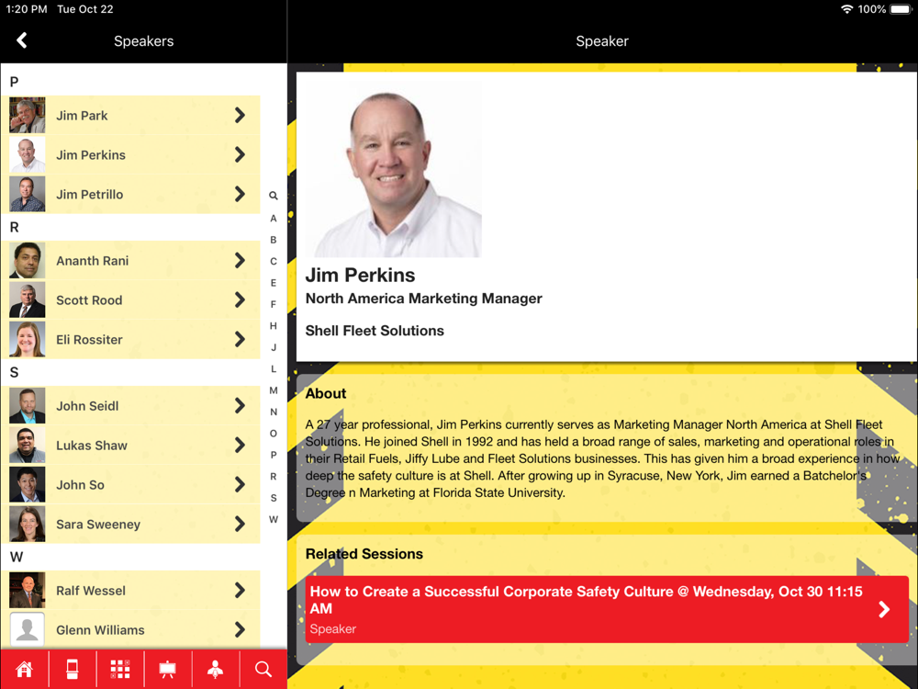Screen dimensions: 918x689
Task: Select Jim Perkins name in list
Action: point(91,155)
